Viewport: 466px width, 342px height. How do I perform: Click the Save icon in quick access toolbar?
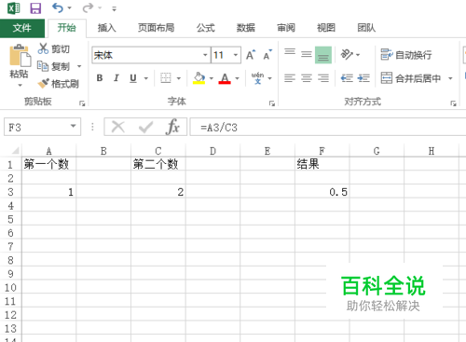coord(35,8)
